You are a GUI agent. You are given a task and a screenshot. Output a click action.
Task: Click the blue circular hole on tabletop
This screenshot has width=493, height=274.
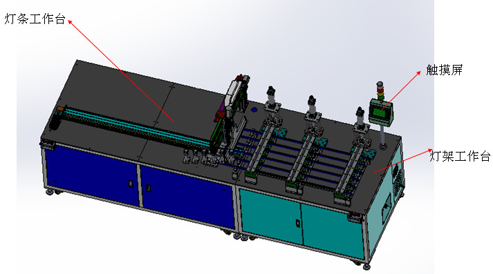[x=254, y=110]
